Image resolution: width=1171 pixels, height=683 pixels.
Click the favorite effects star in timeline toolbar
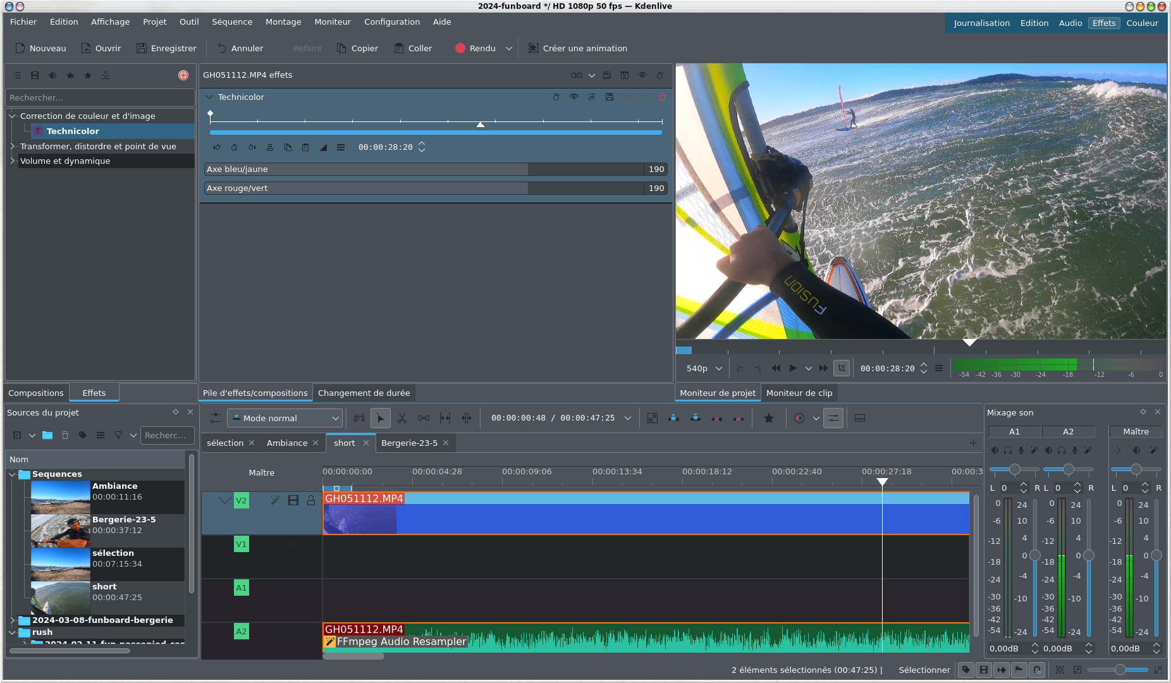click(768, 418)
